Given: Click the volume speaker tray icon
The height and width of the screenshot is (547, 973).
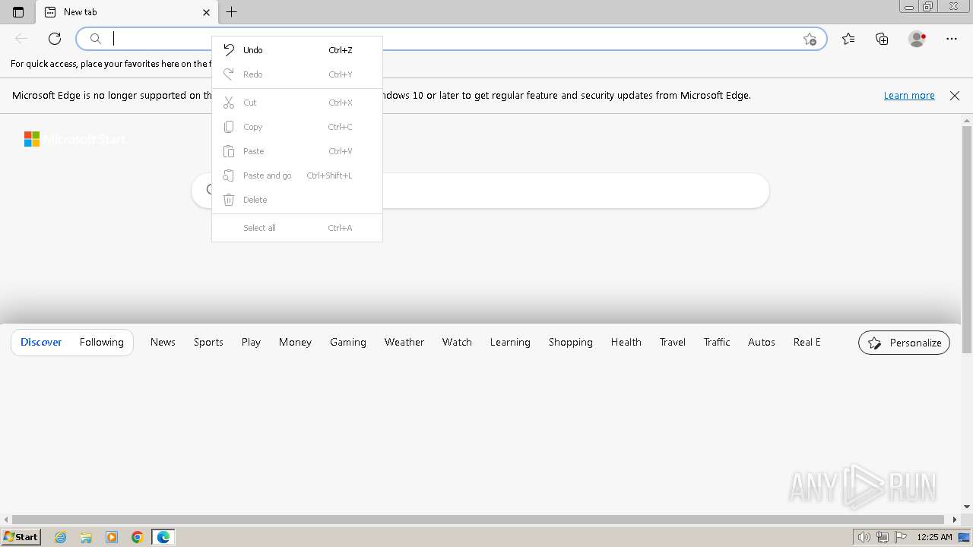Looking at the screenshot, I should [x=864, y=537].
